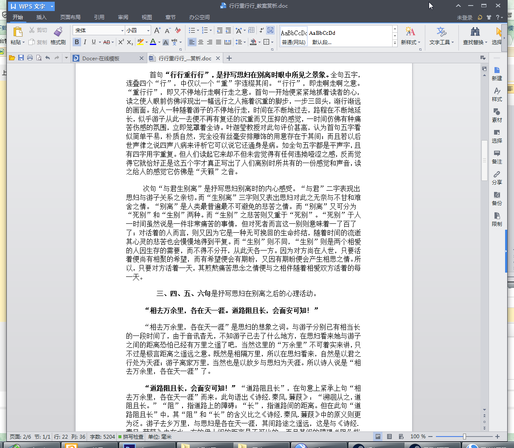Open the bullet list dropdown arrow
Image resolution: width=514 pixels, height=448 pixels.
[x=197, y=30]
